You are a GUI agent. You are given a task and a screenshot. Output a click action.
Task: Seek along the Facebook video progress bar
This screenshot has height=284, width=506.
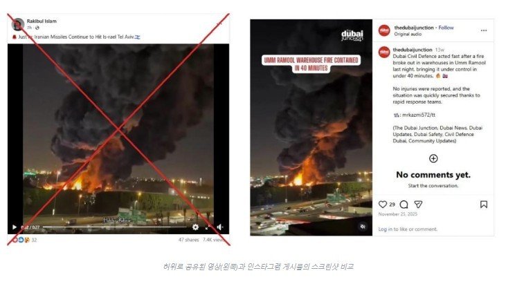[x=115, y=227]
